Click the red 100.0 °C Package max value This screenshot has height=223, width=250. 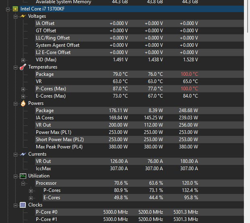pyautogui.click(x=190, y=74)
